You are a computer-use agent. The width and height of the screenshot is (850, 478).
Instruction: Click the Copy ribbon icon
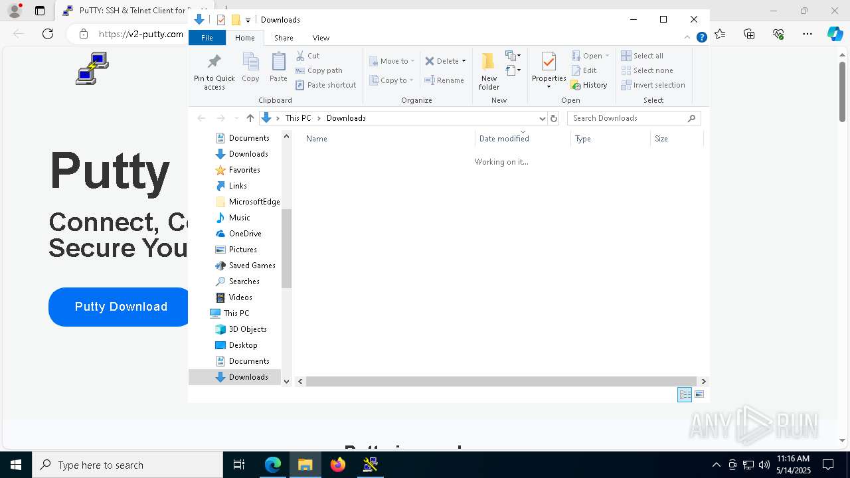pos(250,67)
